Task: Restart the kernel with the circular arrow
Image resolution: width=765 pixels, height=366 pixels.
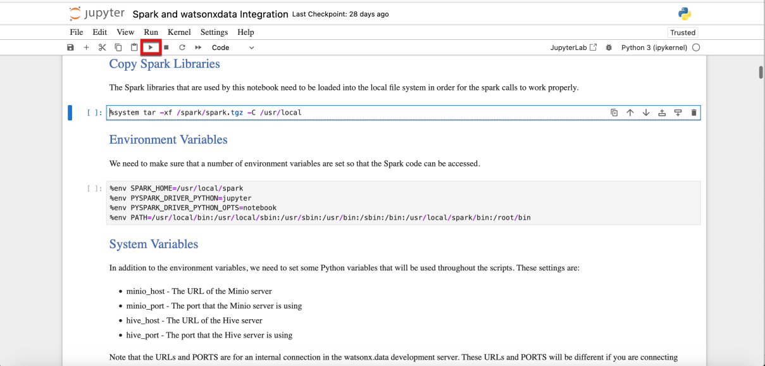Action: pyautogui.click(x=182, y=47)
